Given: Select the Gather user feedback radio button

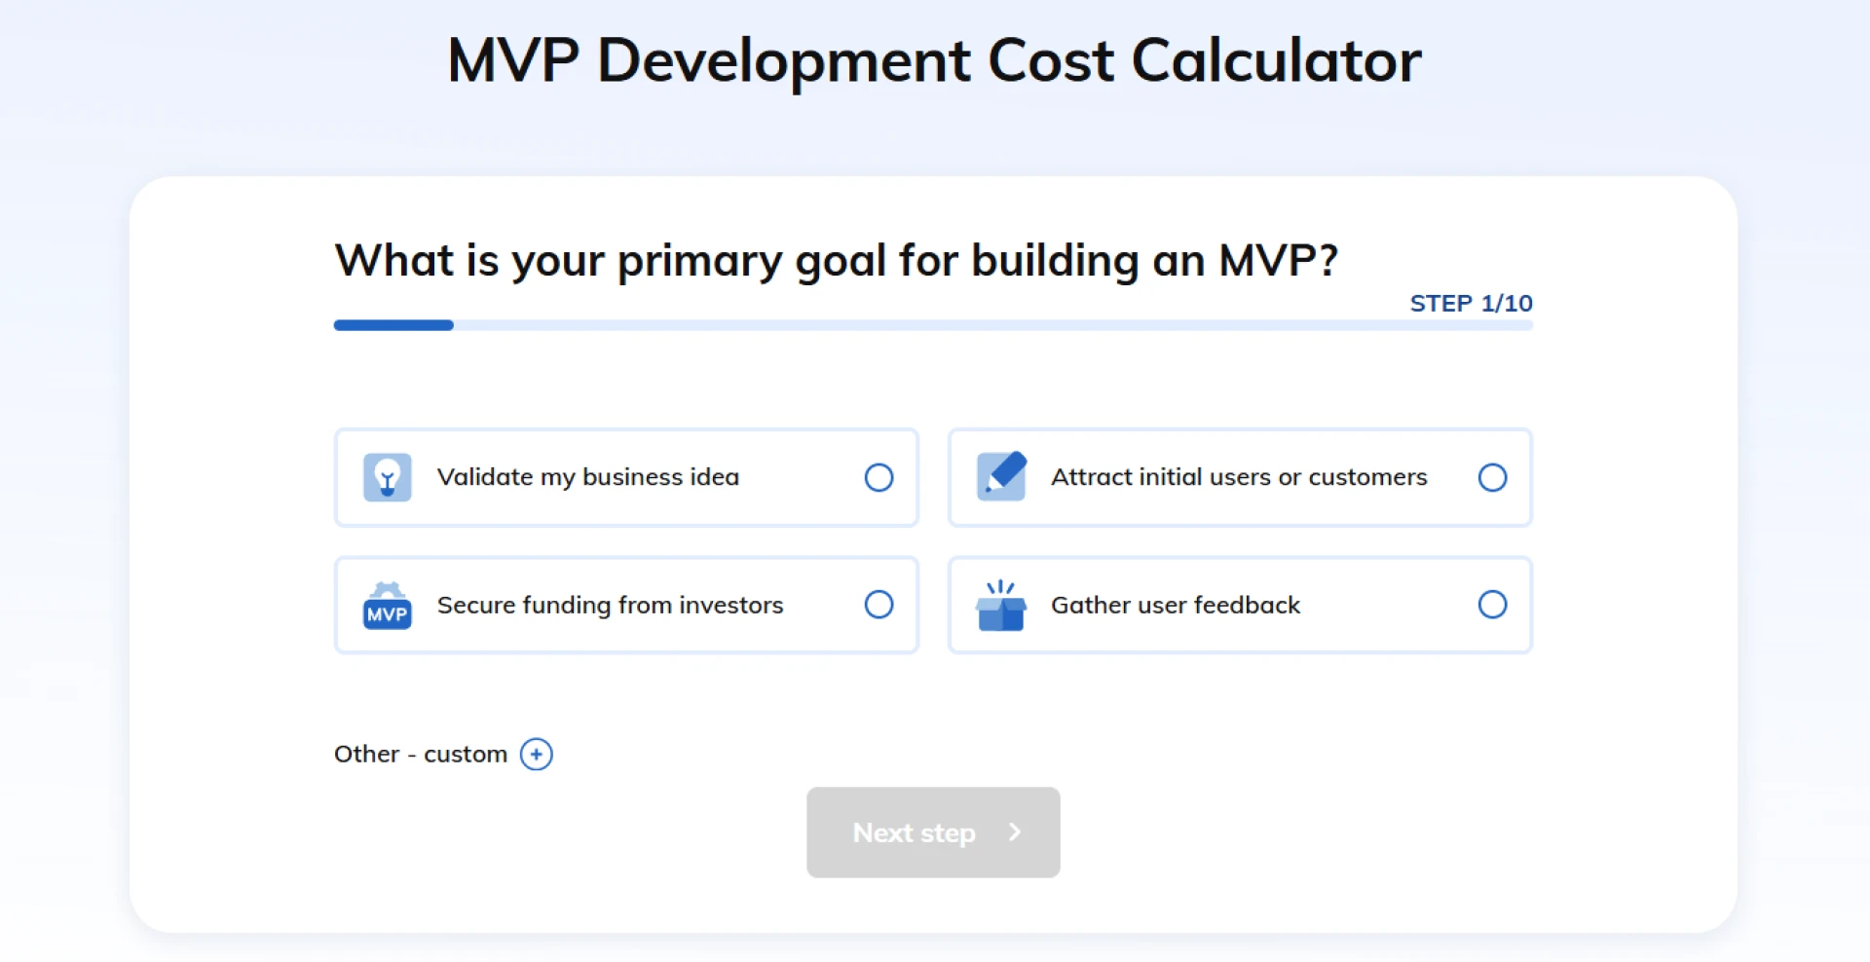Looking at the screenshot, I should click(1492, 605).
